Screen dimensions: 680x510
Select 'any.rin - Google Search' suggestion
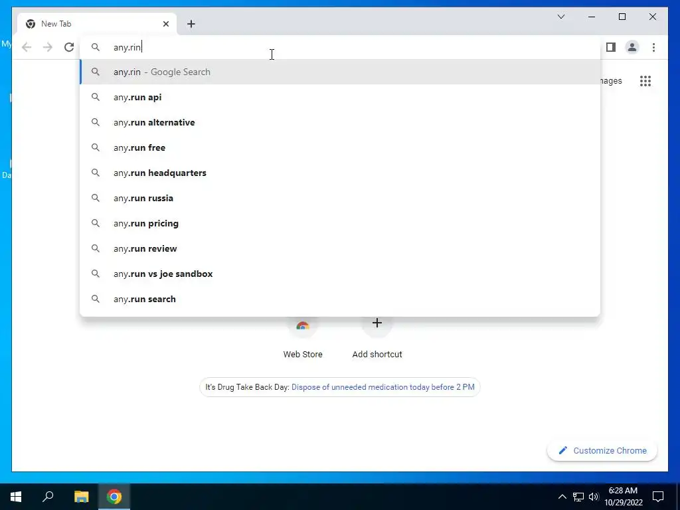[340, 72]
